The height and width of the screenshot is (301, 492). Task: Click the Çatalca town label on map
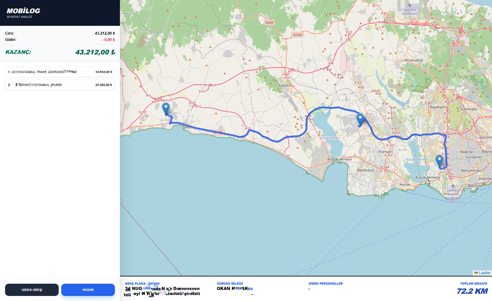pyautogui.click(x=285, y=85)
